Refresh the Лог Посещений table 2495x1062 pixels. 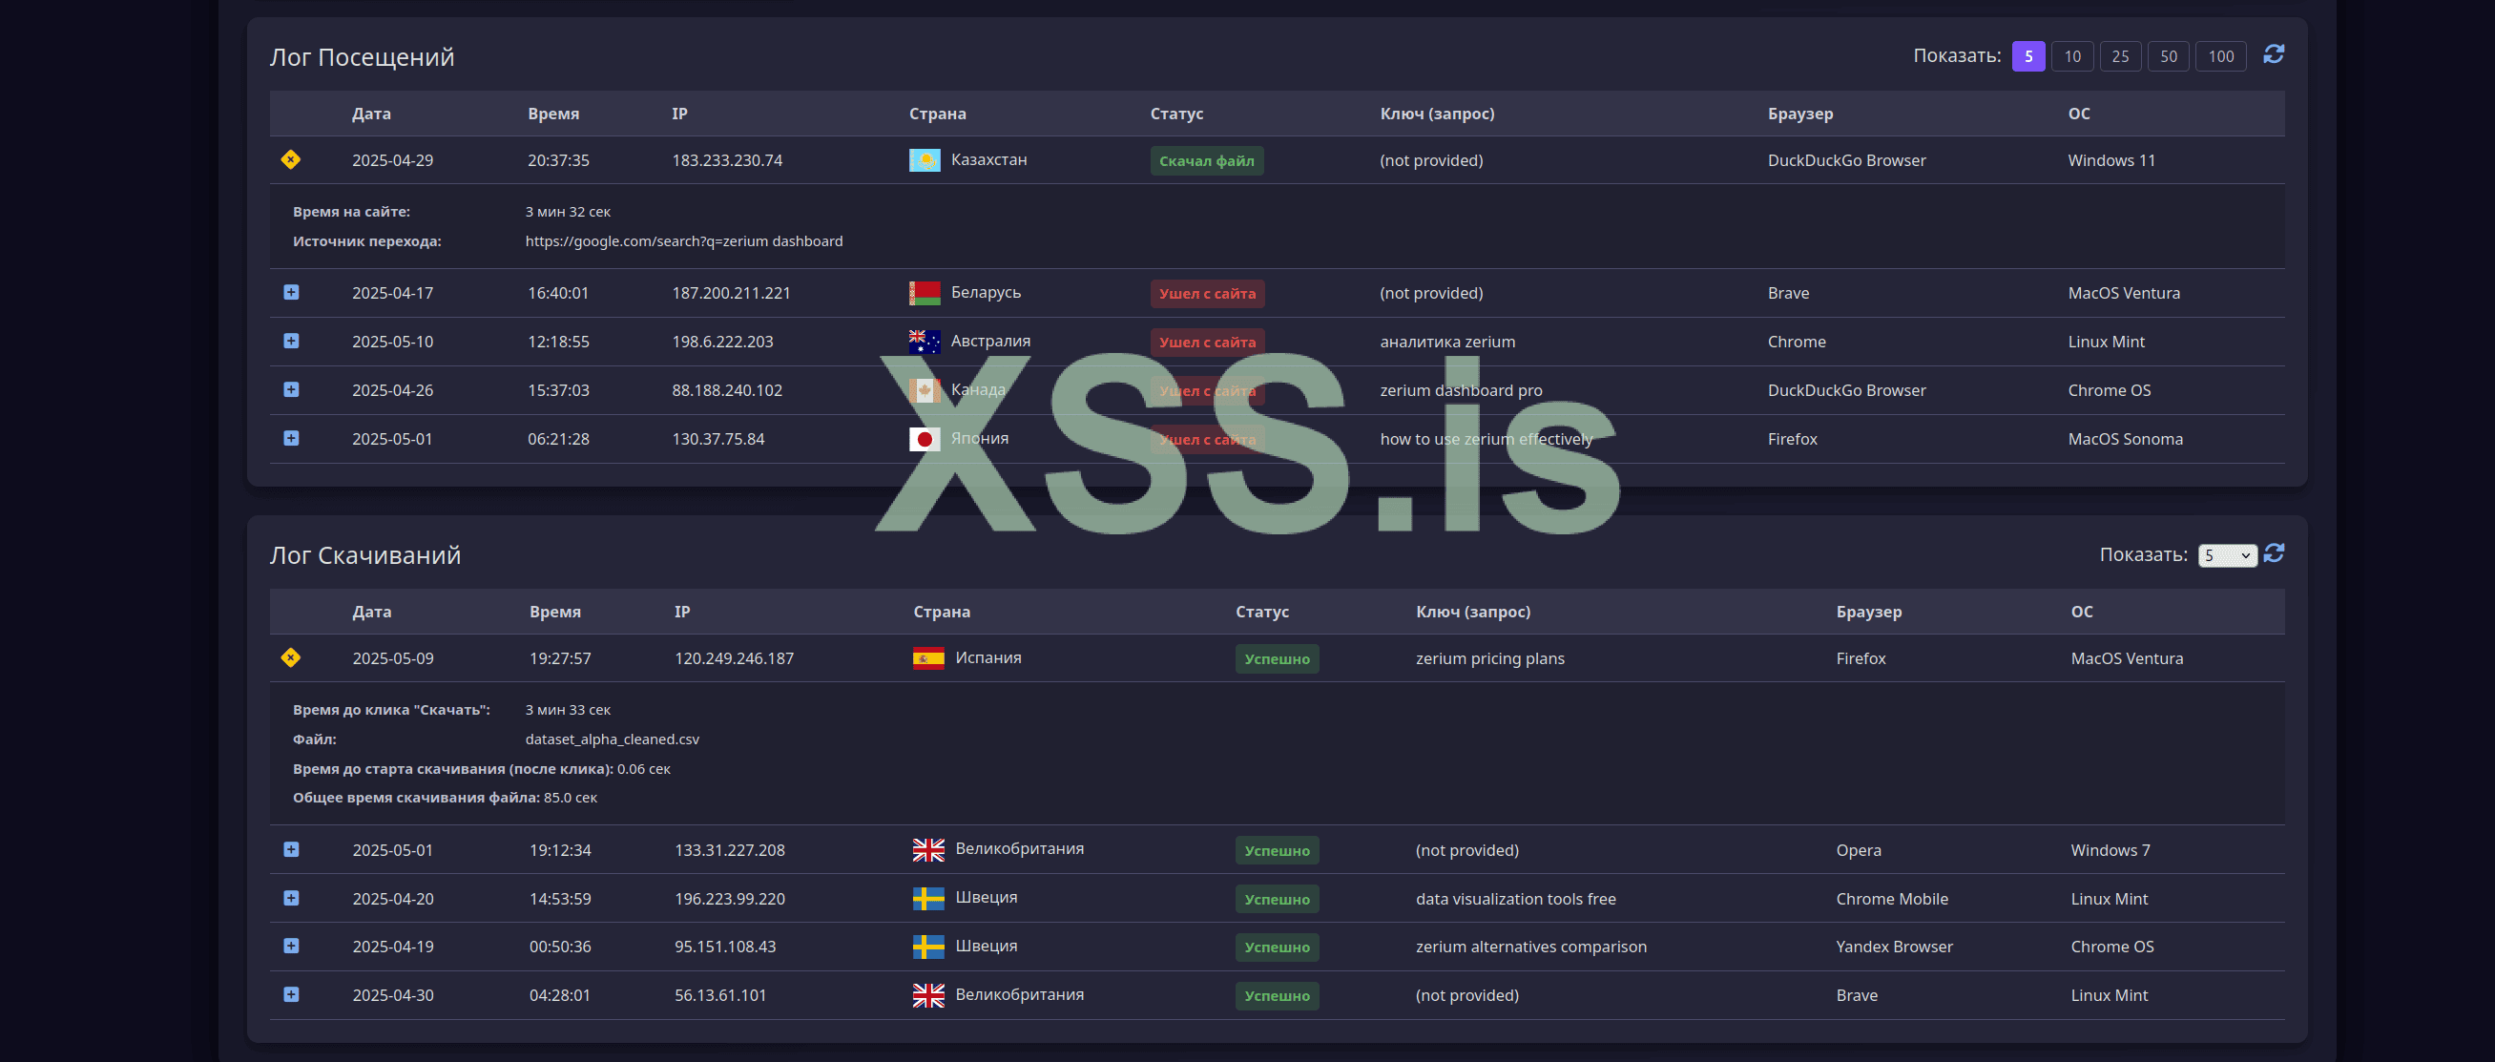click(2274, 54)
